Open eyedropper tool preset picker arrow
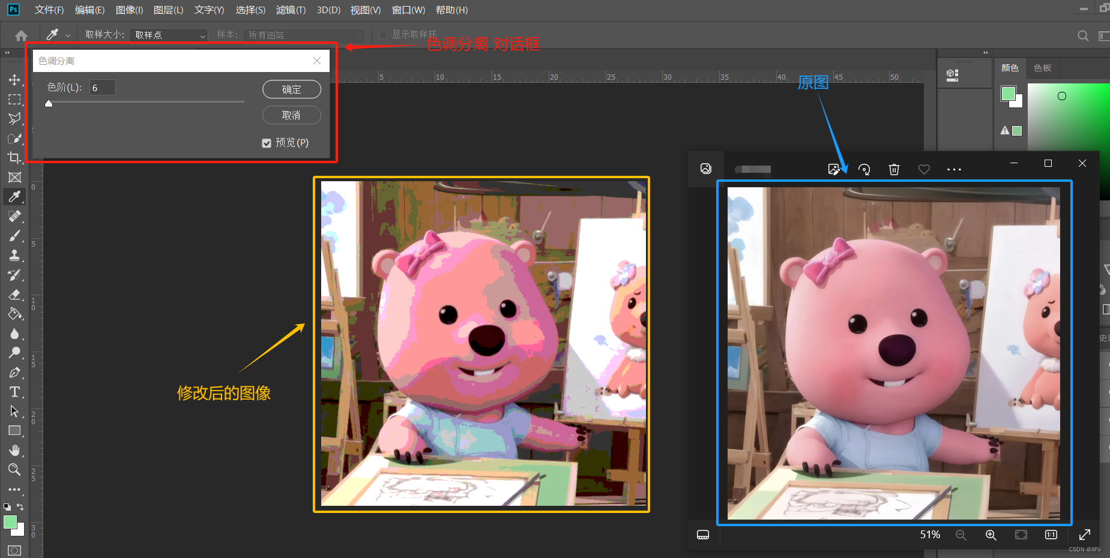This screenshot has height=558, width=1110. [x=68, y=36]
